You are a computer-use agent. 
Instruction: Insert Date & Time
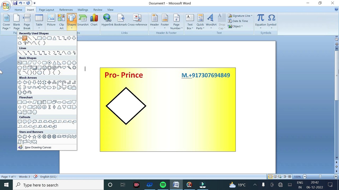[238, 21]
